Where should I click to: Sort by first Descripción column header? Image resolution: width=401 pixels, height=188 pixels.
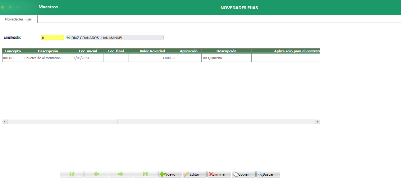pyautogui.click(x=48, y=51)
